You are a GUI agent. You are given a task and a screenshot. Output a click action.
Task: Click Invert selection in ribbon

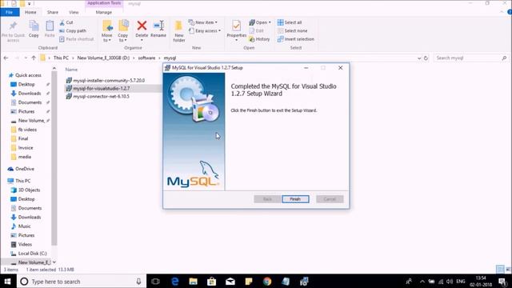click(296, 39)
